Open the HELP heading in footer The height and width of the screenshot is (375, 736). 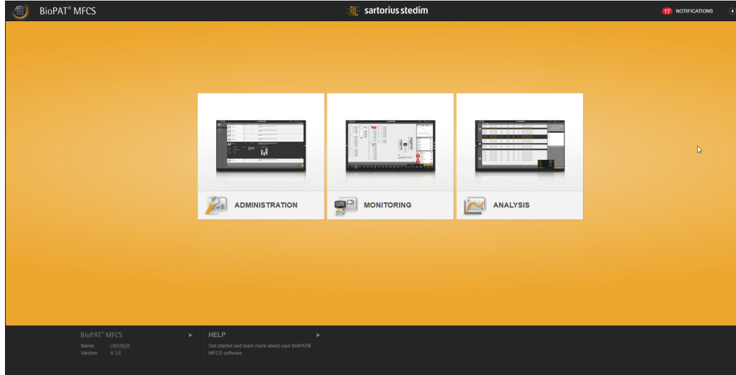217,335
